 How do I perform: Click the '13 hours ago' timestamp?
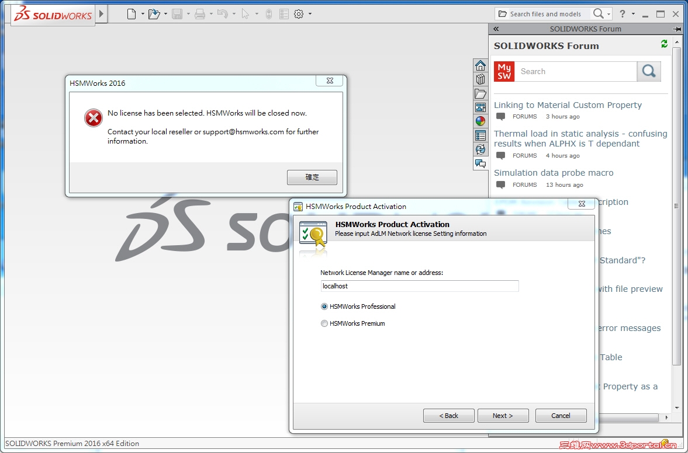564,185
